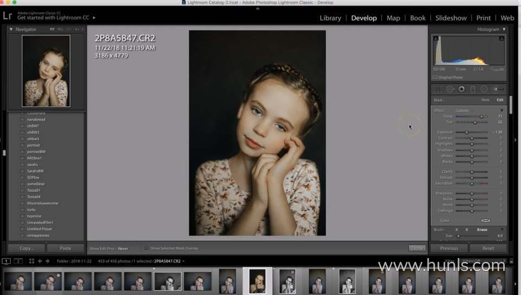
Task: Select the Graduated Filter tool
Action: pos(473,89)
